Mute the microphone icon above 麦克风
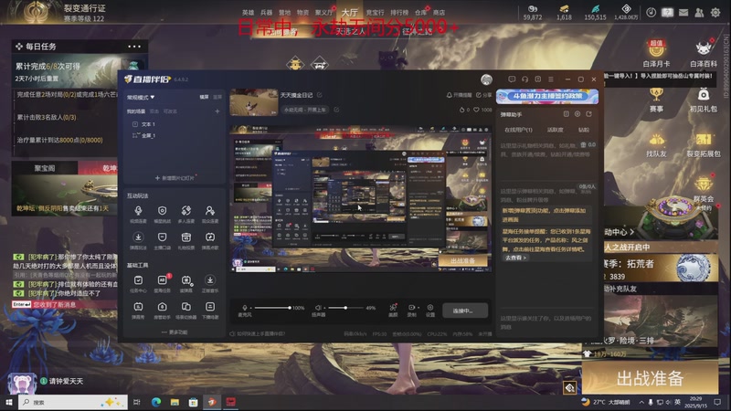 pyautogui.click(x=245, y=308)
